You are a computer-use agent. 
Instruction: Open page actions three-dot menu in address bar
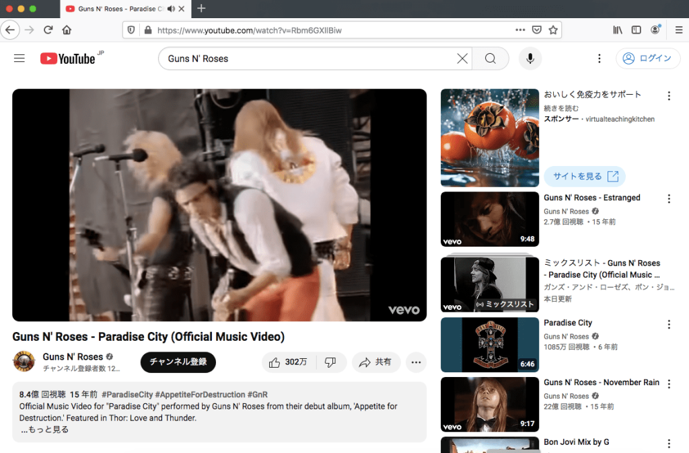(x=520, y=30)
